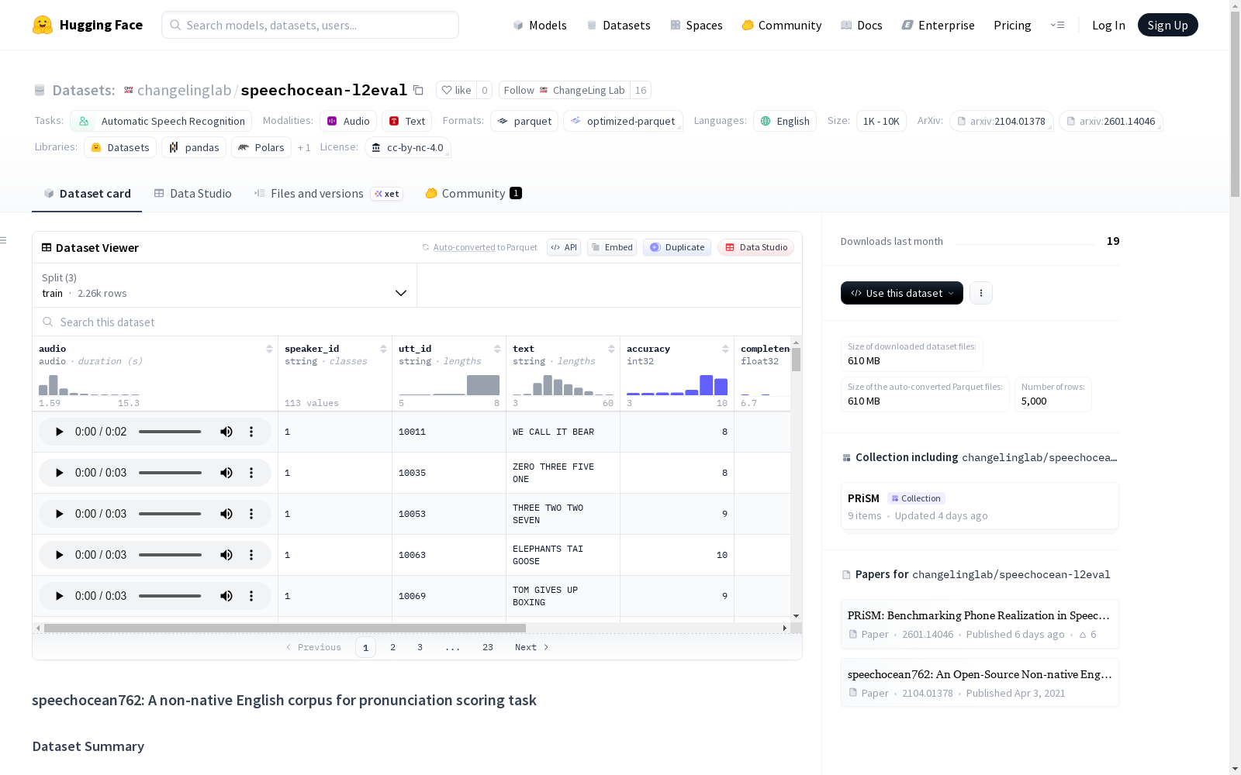Click the Hugging Face logo
This screenshot has height=775, width=1241.
pyautogui.click(x=88, y=25)
